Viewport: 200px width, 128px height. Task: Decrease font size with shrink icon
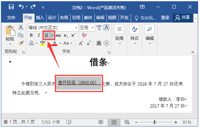89,43
